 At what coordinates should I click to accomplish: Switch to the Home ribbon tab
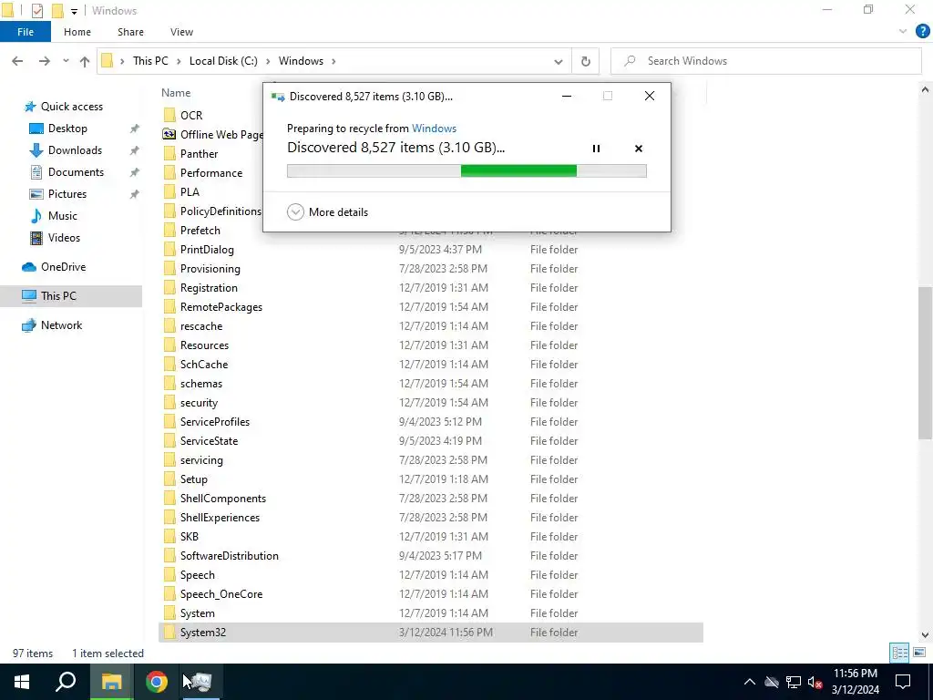(x=77, y=32)
